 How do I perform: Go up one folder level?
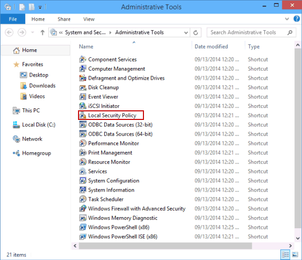[42, 32]
